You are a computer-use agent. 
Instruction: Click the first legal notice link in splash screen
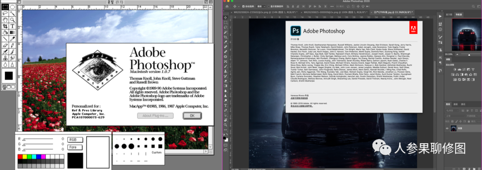point(299,98)
